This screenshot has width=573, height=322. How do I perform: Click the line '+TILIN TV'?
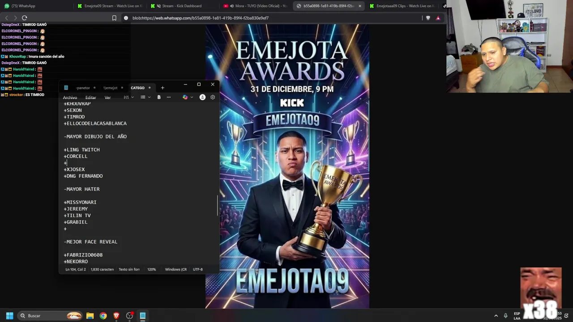tap(77, 216)
